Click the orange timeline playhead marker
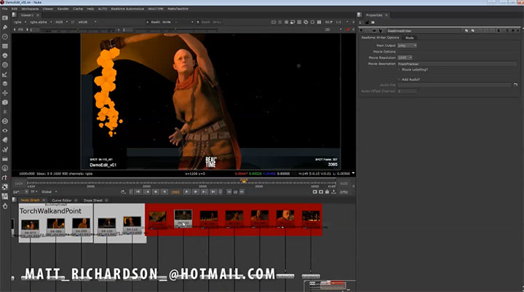Viewport: 524px width, 292px height. [244, 181]
